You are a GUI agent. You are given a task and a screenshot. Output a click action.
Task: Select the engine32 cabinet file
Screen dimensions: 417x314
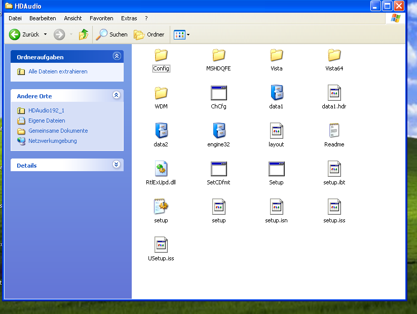coord(218,135)
